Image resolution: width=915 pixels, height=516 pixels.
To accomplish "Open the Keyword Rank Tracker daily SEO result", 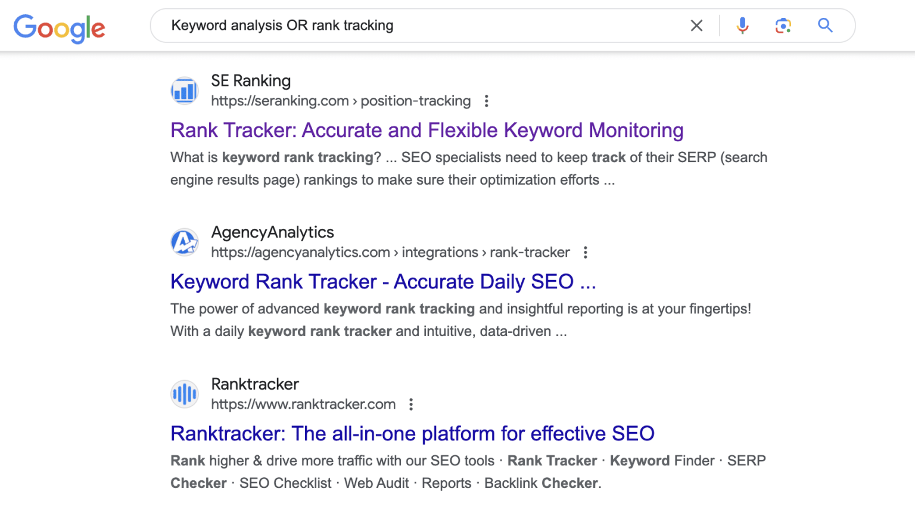I will (383, 281).
